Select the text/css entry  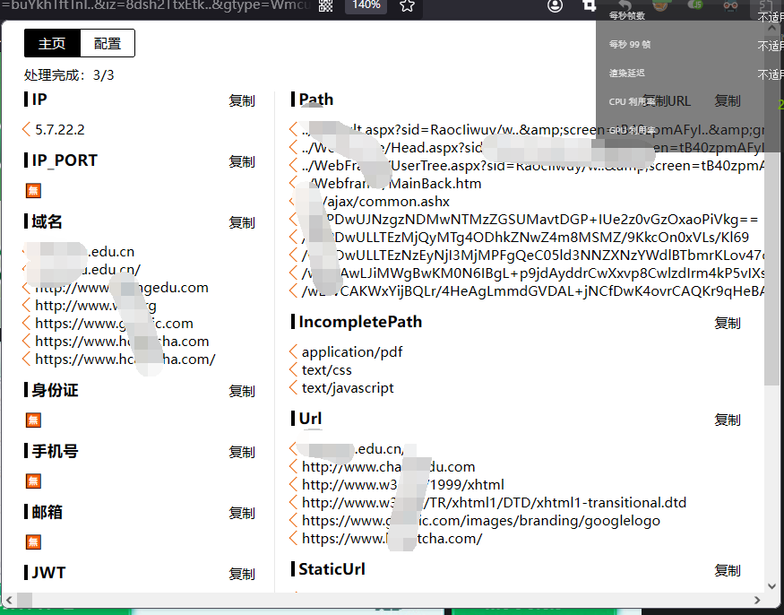pyautogui.click(x=326, y=369)
